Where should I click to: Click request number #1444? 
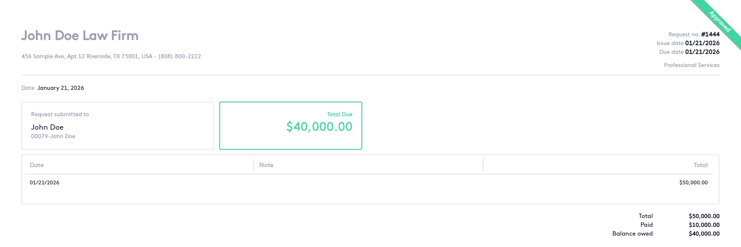pos(710,34)
